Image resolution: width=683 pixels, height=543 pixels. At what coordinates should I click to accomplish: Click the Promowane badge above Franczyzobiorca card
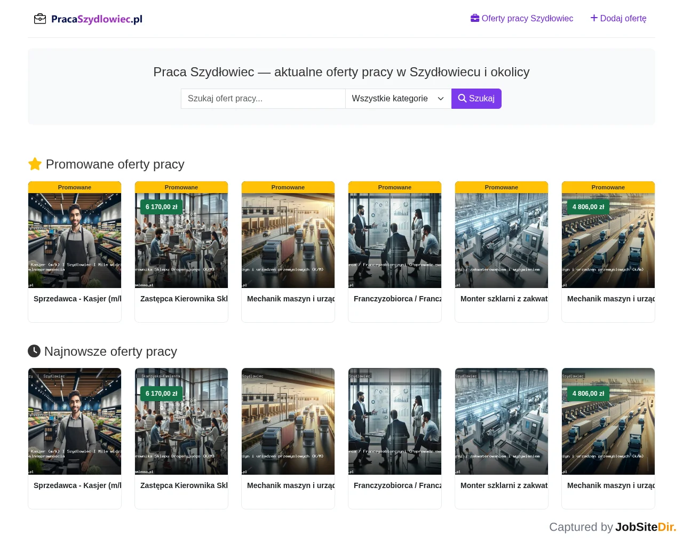(395, 187)
